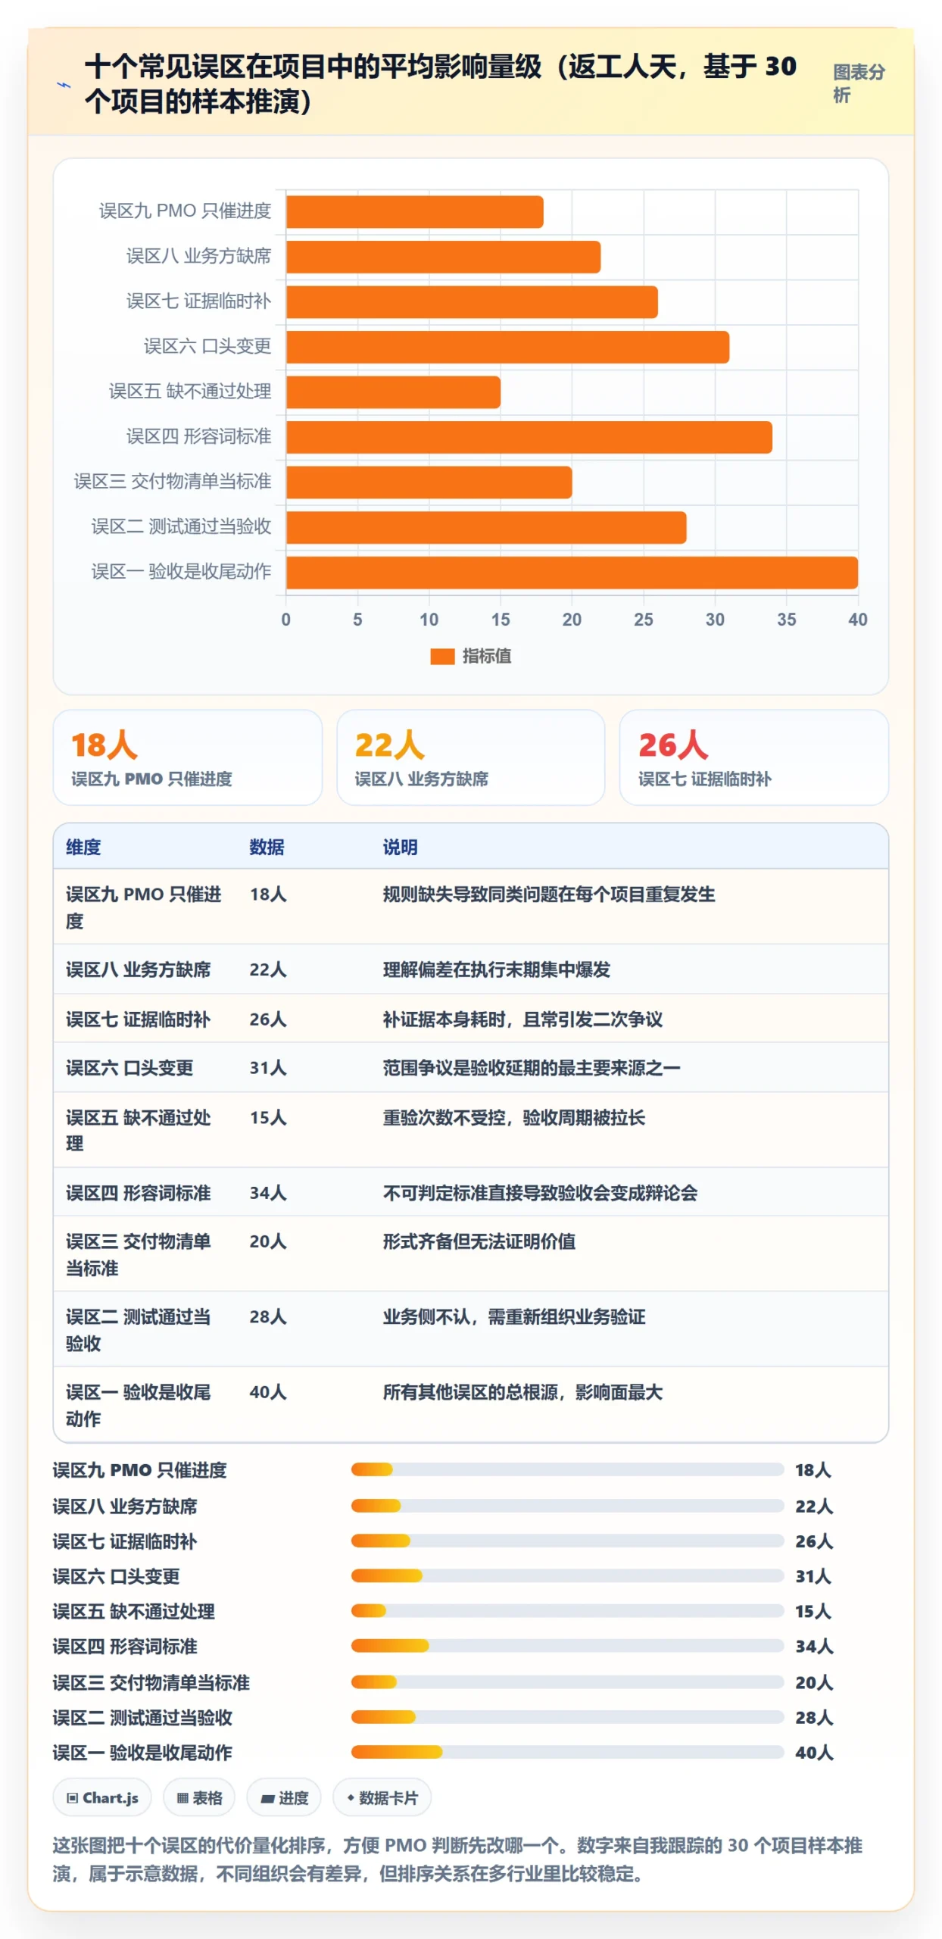
Task: Click 形式齐备但无法证明价值 description
Action: pyautogui.click(x=479, y=1241)
